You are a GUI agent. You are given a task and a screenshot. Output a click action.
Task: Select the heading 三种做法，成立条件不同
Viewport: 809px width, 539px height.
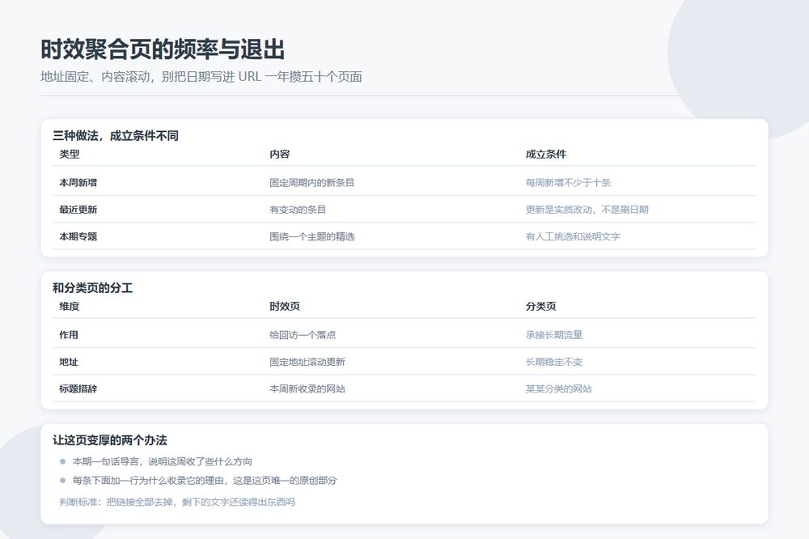coord(116,136)
